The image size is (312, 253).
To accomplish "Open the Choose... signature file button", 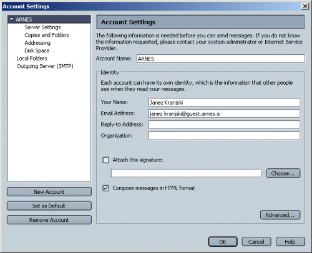I will [x=283, y=173].
